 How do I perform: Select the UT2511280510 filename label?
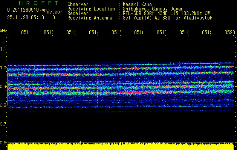(x=26, y=10)
